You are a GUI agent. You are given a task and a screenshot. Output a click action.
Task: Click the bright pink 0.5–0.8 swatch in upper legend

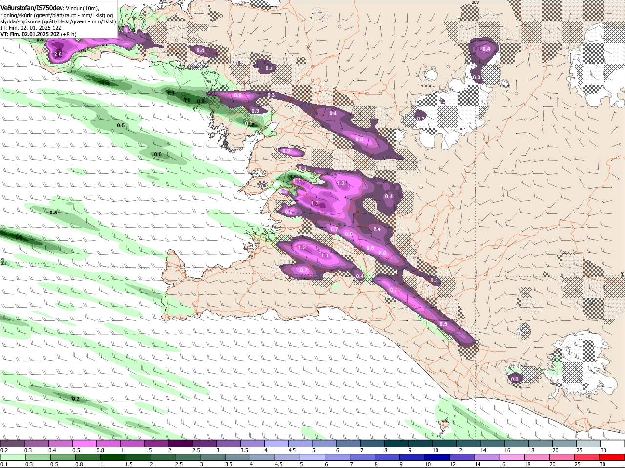click(x=85, y=444)
